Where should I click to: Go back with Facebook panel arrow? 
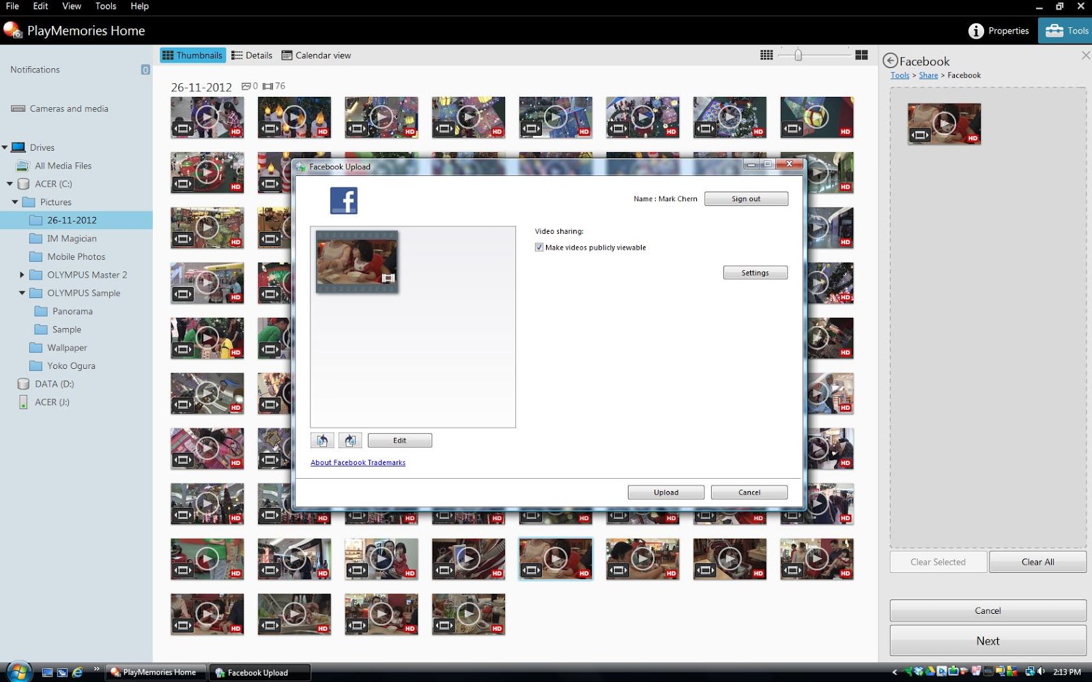click(x=890, y=61)
